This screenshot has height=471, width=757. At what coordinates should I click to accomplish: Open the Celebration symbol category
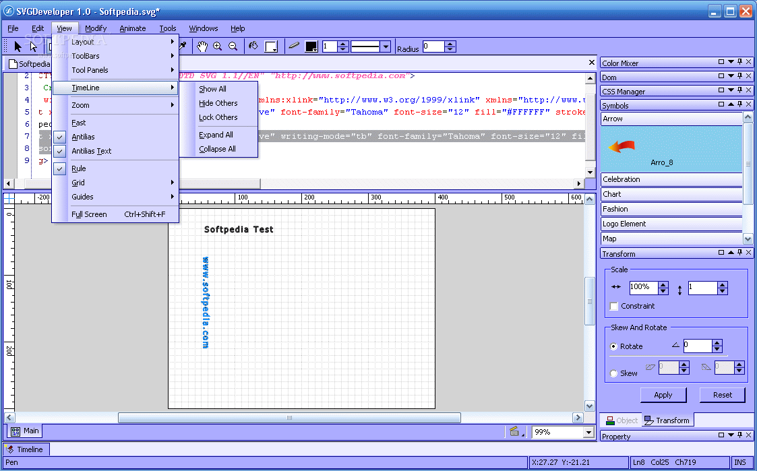click(x=671, y=179)
